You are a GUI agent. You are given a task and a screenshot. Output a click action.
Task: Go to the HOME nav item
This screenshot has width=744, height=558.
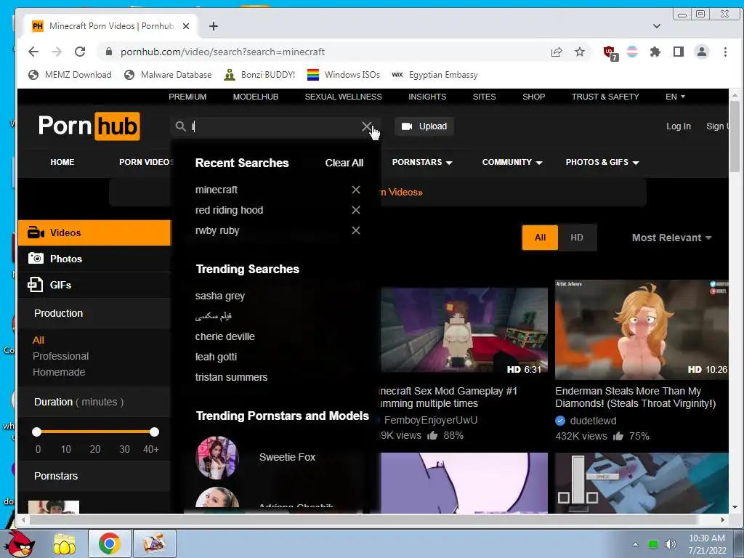[62, 162]
